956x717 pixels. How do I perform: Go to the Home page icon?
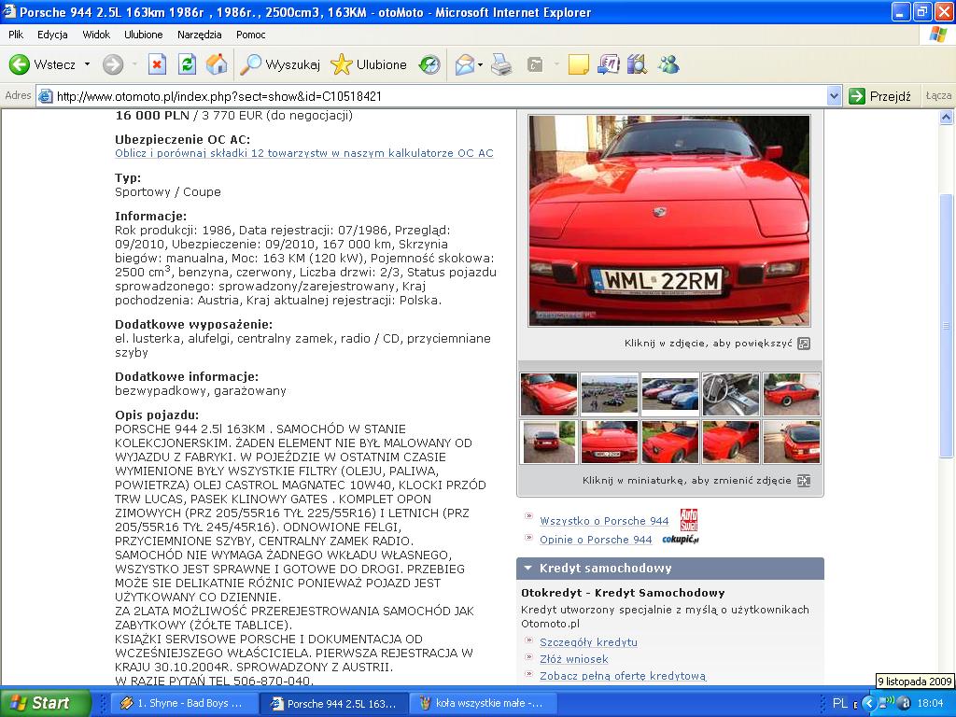[x=217, y=64]
